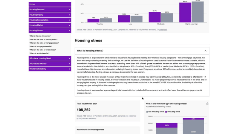Expand the Housing Consumption plus icon
238x134 pixels.
pos(69,20)
